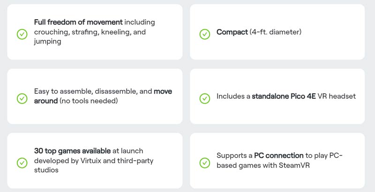Click the "(4-ft. diameter)" text
Image resolution: width=375 pixels, height=192 pixels.
(x=275, y=32)
